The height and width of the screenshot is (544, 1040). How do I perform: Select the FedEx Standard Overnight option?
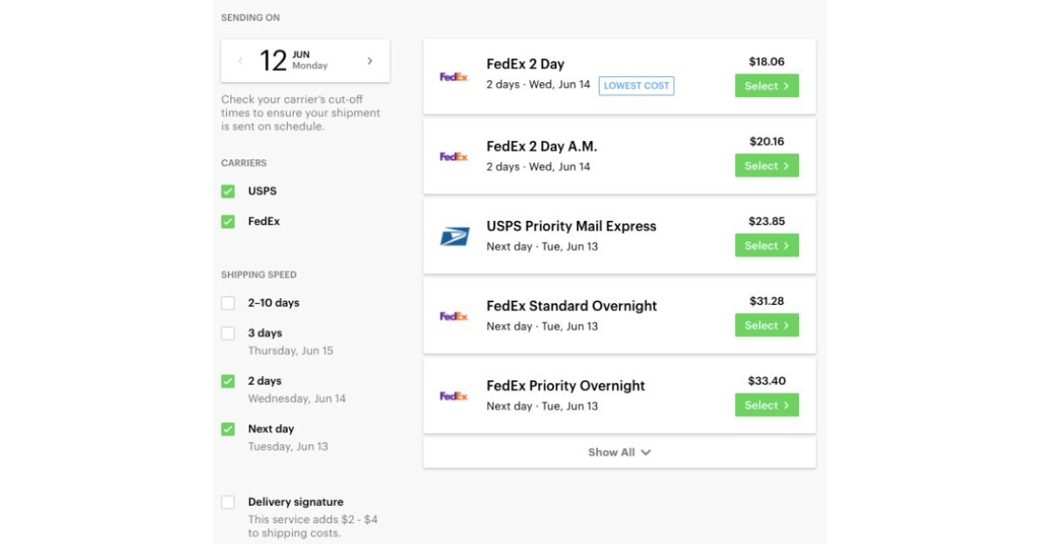[766, 325]
